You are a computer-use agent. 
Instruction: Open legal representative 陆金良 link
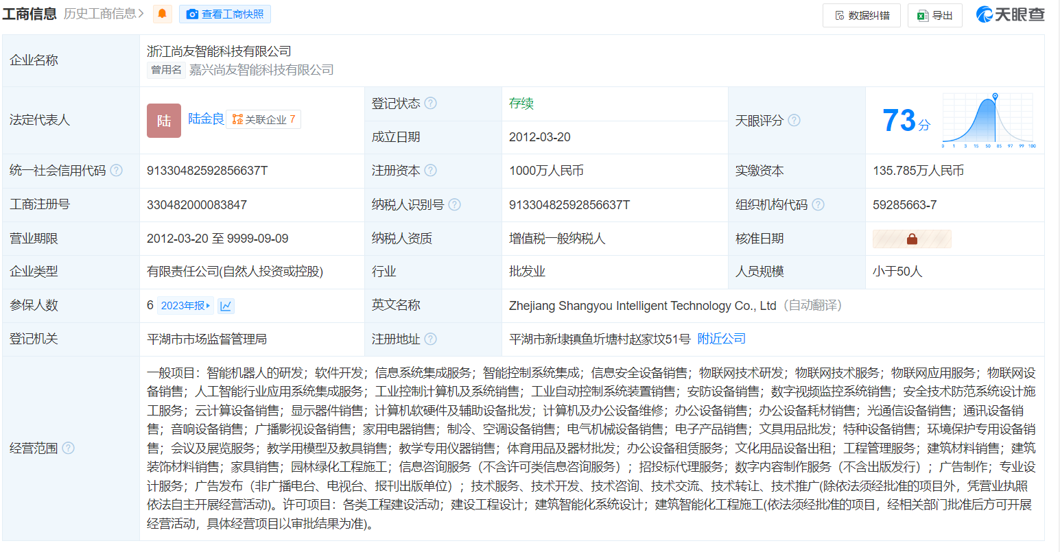pyautogui.click(x=206, y=119)
